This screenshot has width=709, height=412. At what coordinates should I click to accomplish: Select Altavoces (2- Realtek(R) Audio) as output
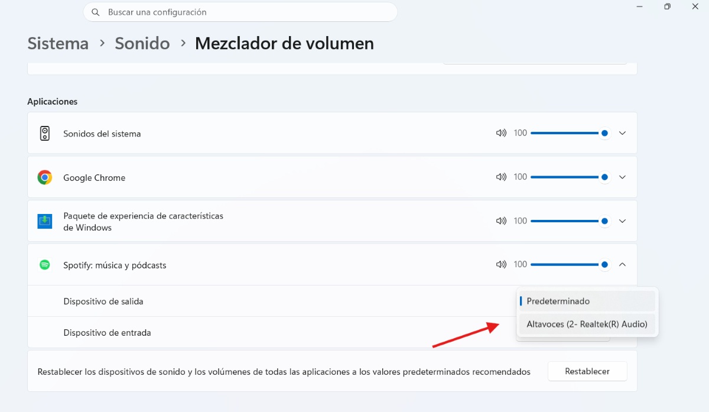587,323
